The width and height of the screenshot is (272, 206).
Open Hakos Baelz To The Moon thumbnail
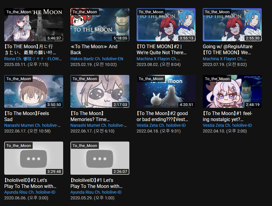pyautogui.click(x=100, y=25)
